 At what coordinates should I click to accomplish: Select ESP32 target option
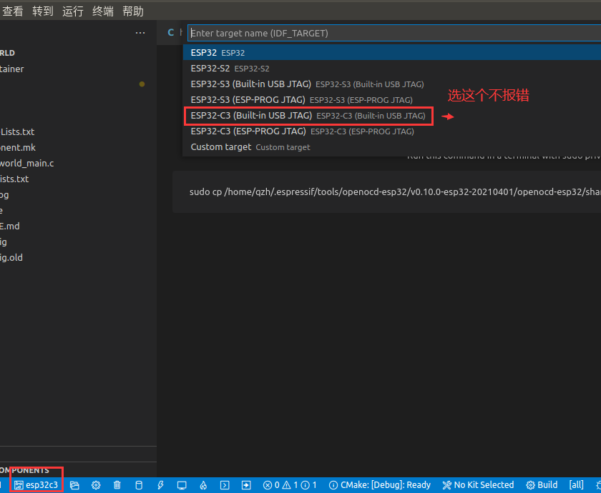tap(392, 52)
